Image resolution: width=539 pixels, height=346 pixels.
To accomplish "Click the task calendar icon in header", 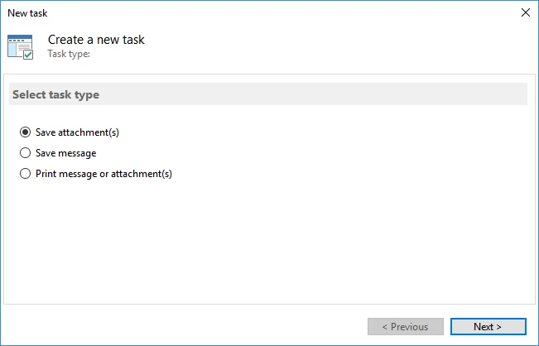I will pyautogui.click(x=18, y=45).
